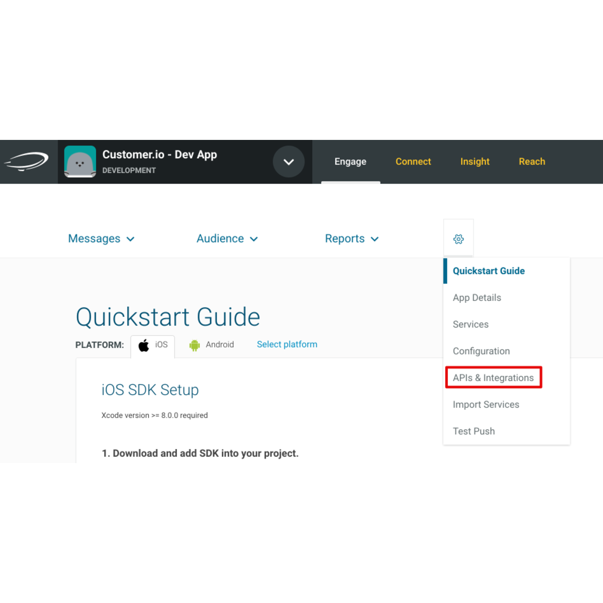Click the Dev App workspace avatar
The width and height of the screenshot is (603, 603).
[x=80, y=162]
